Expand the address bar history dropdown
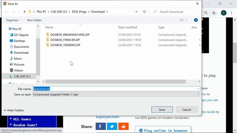 (x=137, y=11)
